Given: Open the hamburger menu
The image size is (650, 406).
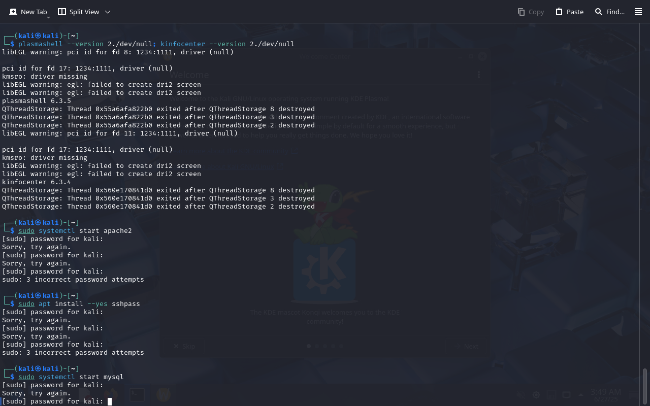Looking at the screenshot, I should (x=638, y=12).
